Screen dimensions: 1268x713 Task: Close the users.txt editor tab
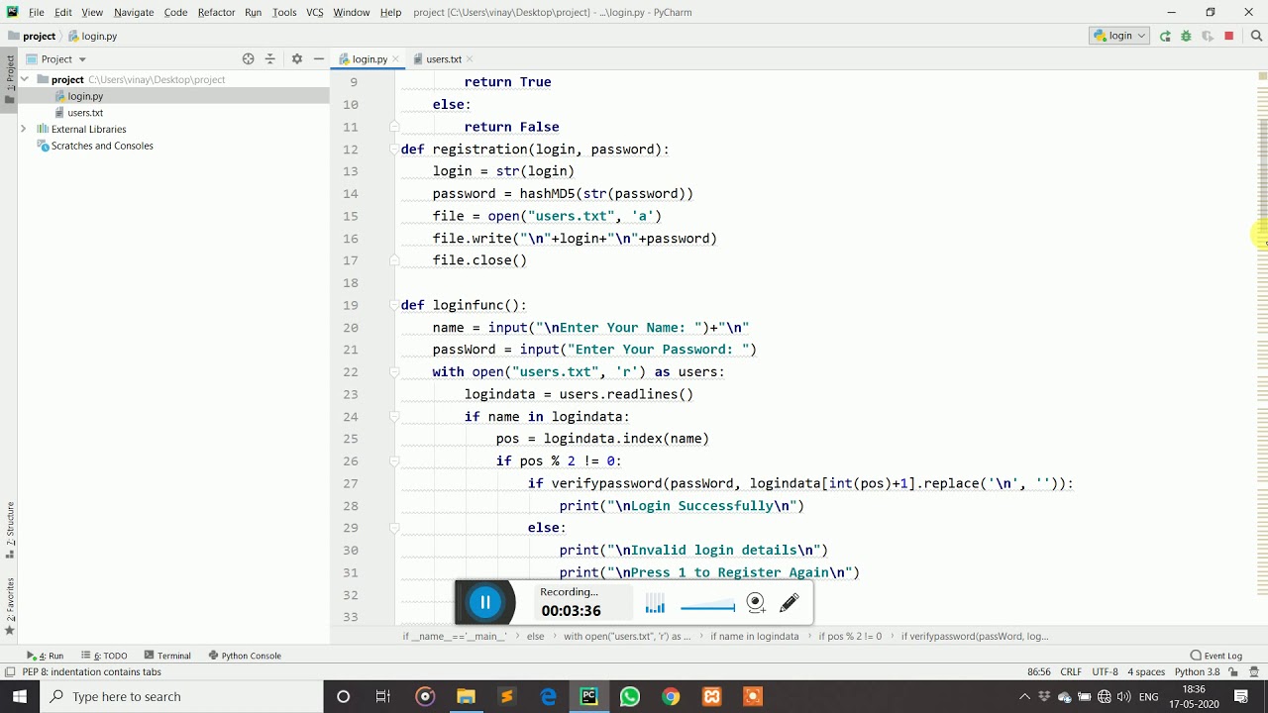click(x=469, y=59)
